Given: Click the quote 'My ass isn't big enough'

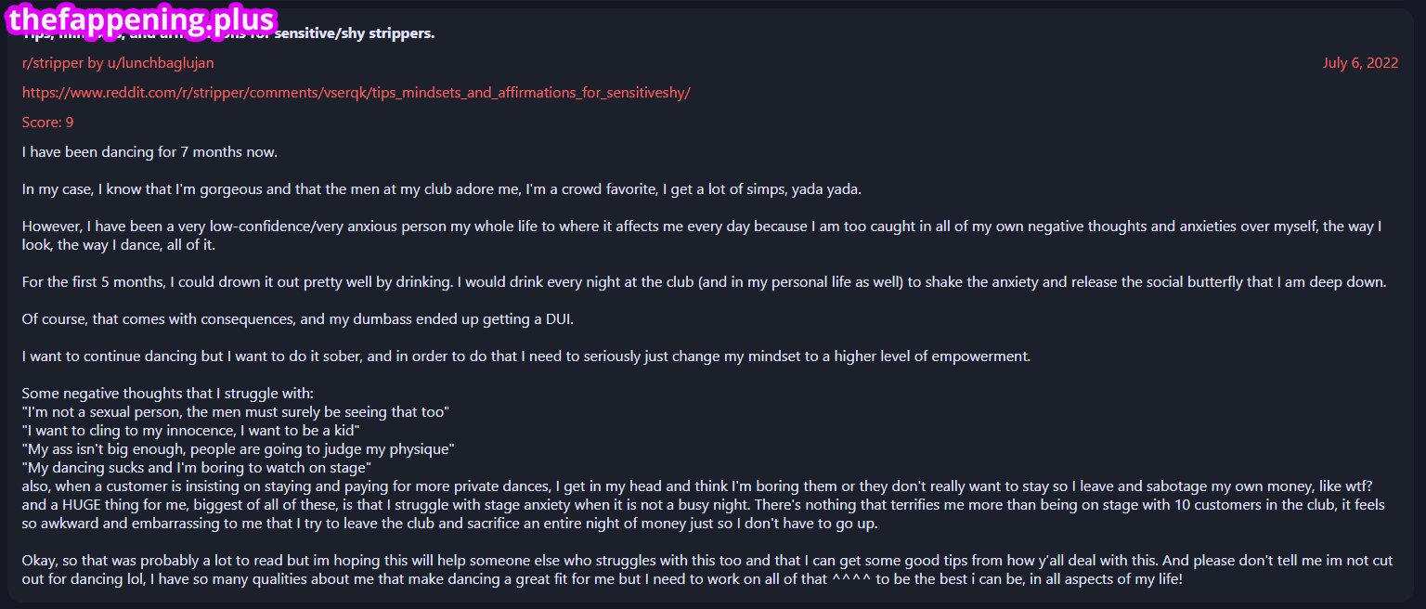Looking at the screenshot, I should point(238,449).
